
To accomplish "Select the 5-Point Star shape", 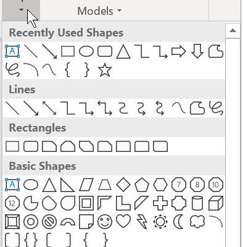I will 105,70.
